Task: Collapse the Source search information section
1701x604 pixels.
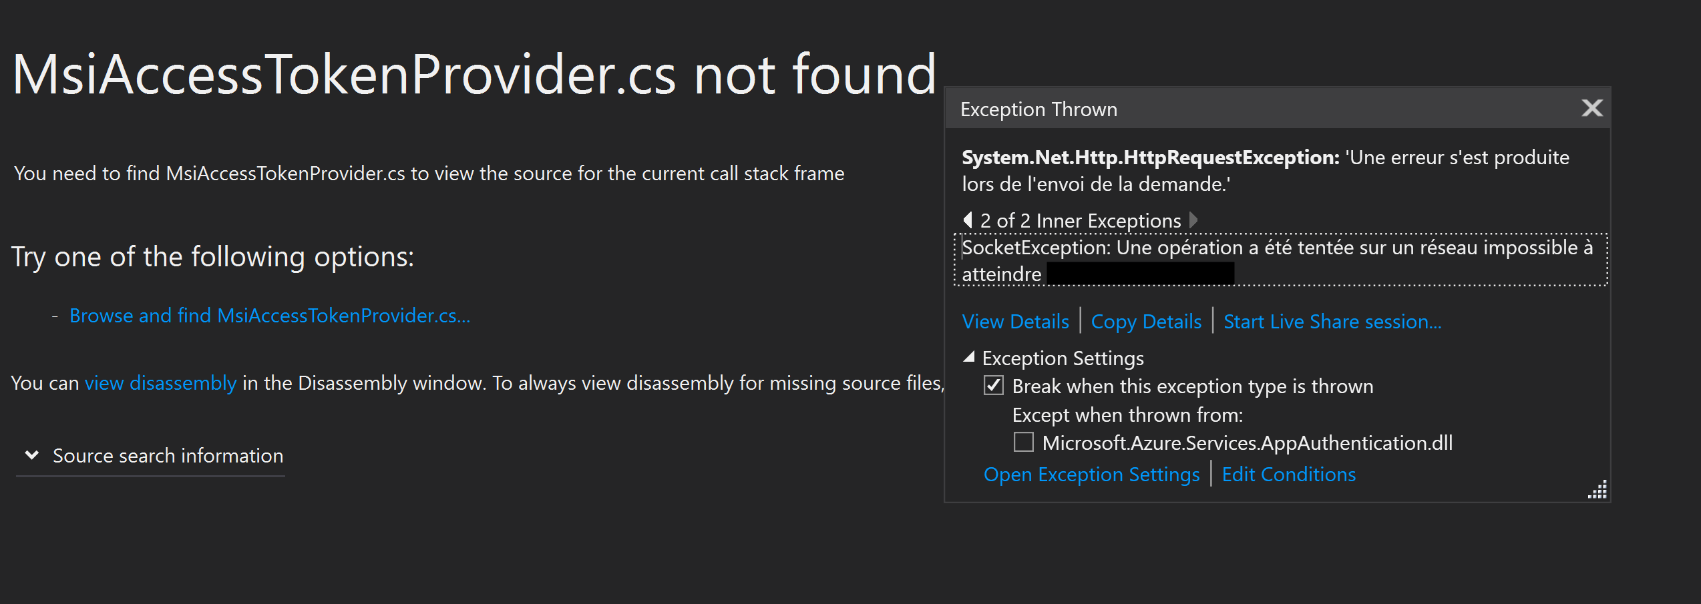Action: tap(31, 455)
